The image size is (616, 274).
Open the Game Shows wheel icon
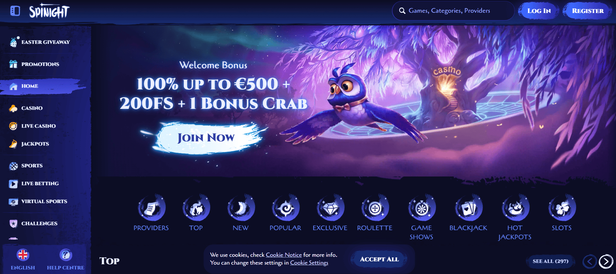coord(422,208)
